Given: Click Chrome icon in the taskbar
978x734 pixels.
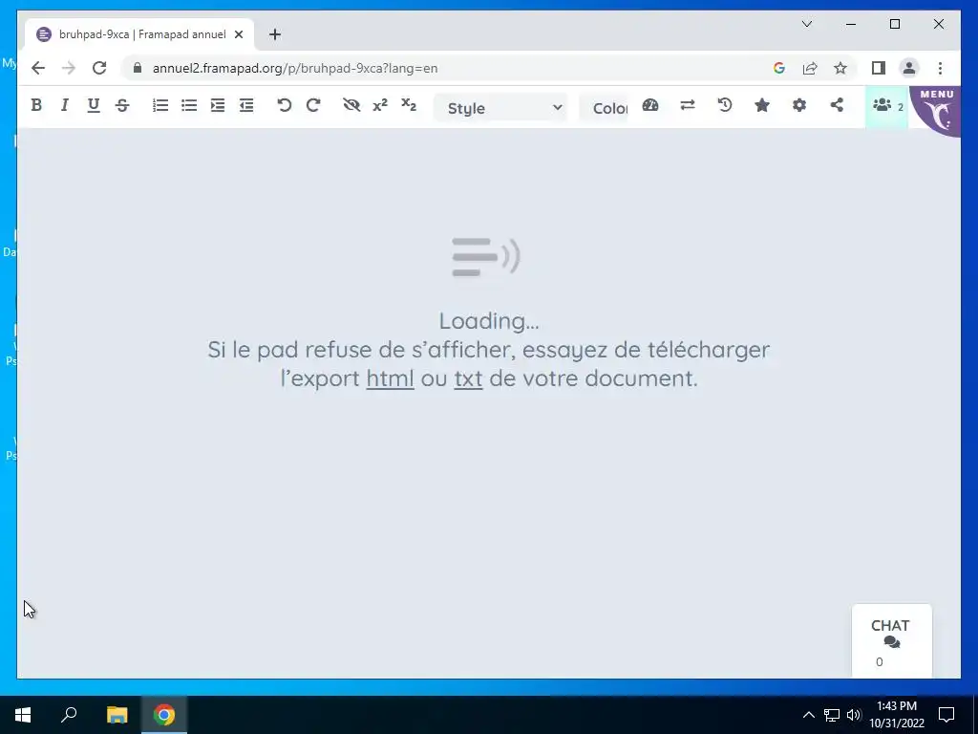Looking at the screenshot, I should coord(164,715).
